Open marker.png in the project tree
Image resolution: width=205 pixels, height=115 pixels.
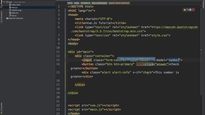click(x=16, y=10)
